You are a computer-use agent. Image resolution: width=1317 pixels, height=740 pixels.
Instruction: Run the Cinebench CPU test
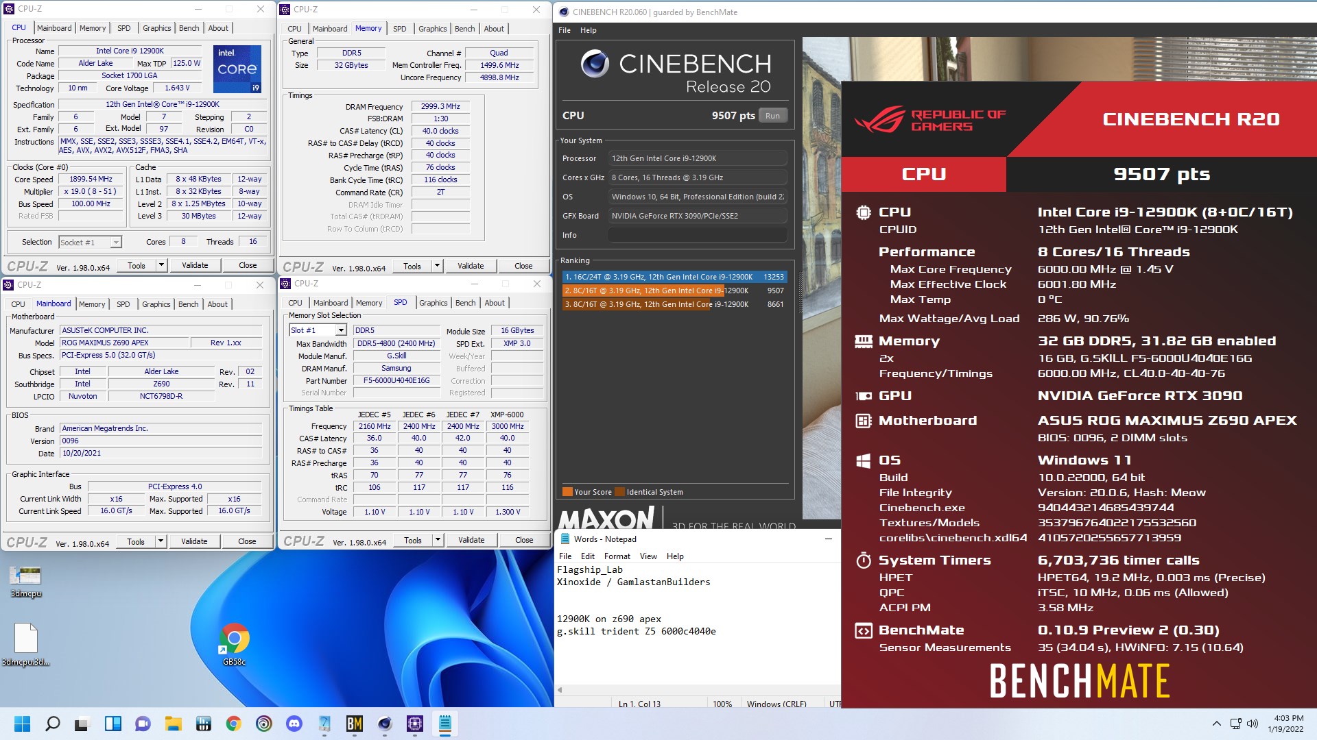point(772,116)
